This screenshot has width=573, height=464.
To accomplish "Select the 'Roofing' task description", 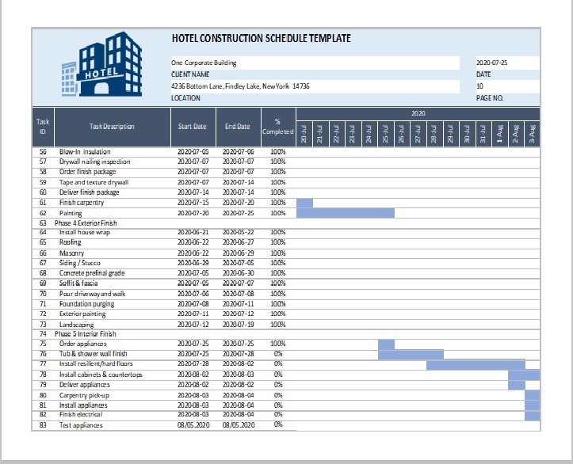I will click(71, 242).
